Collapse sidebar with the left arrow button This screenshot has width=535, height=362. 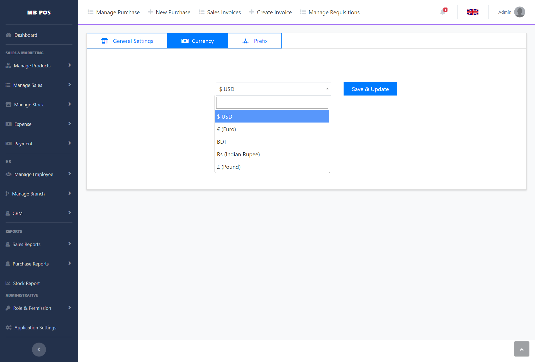(39, 349)
